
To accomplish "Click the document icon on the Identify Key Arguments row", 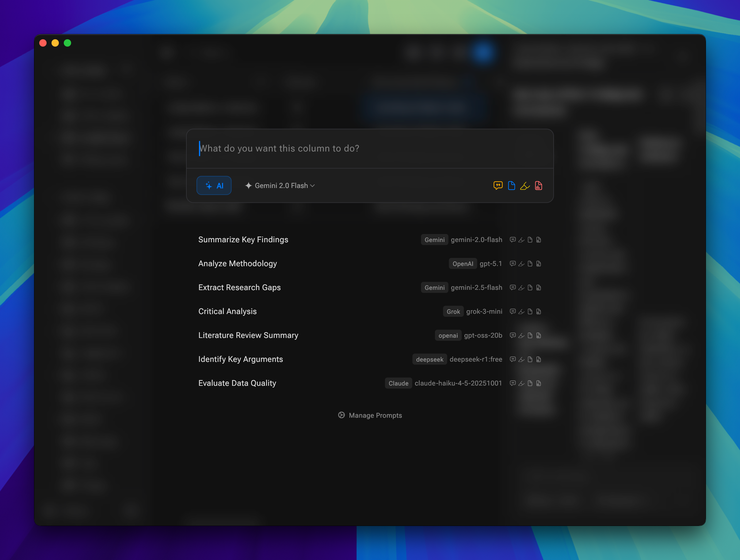I will coord(530,359).
